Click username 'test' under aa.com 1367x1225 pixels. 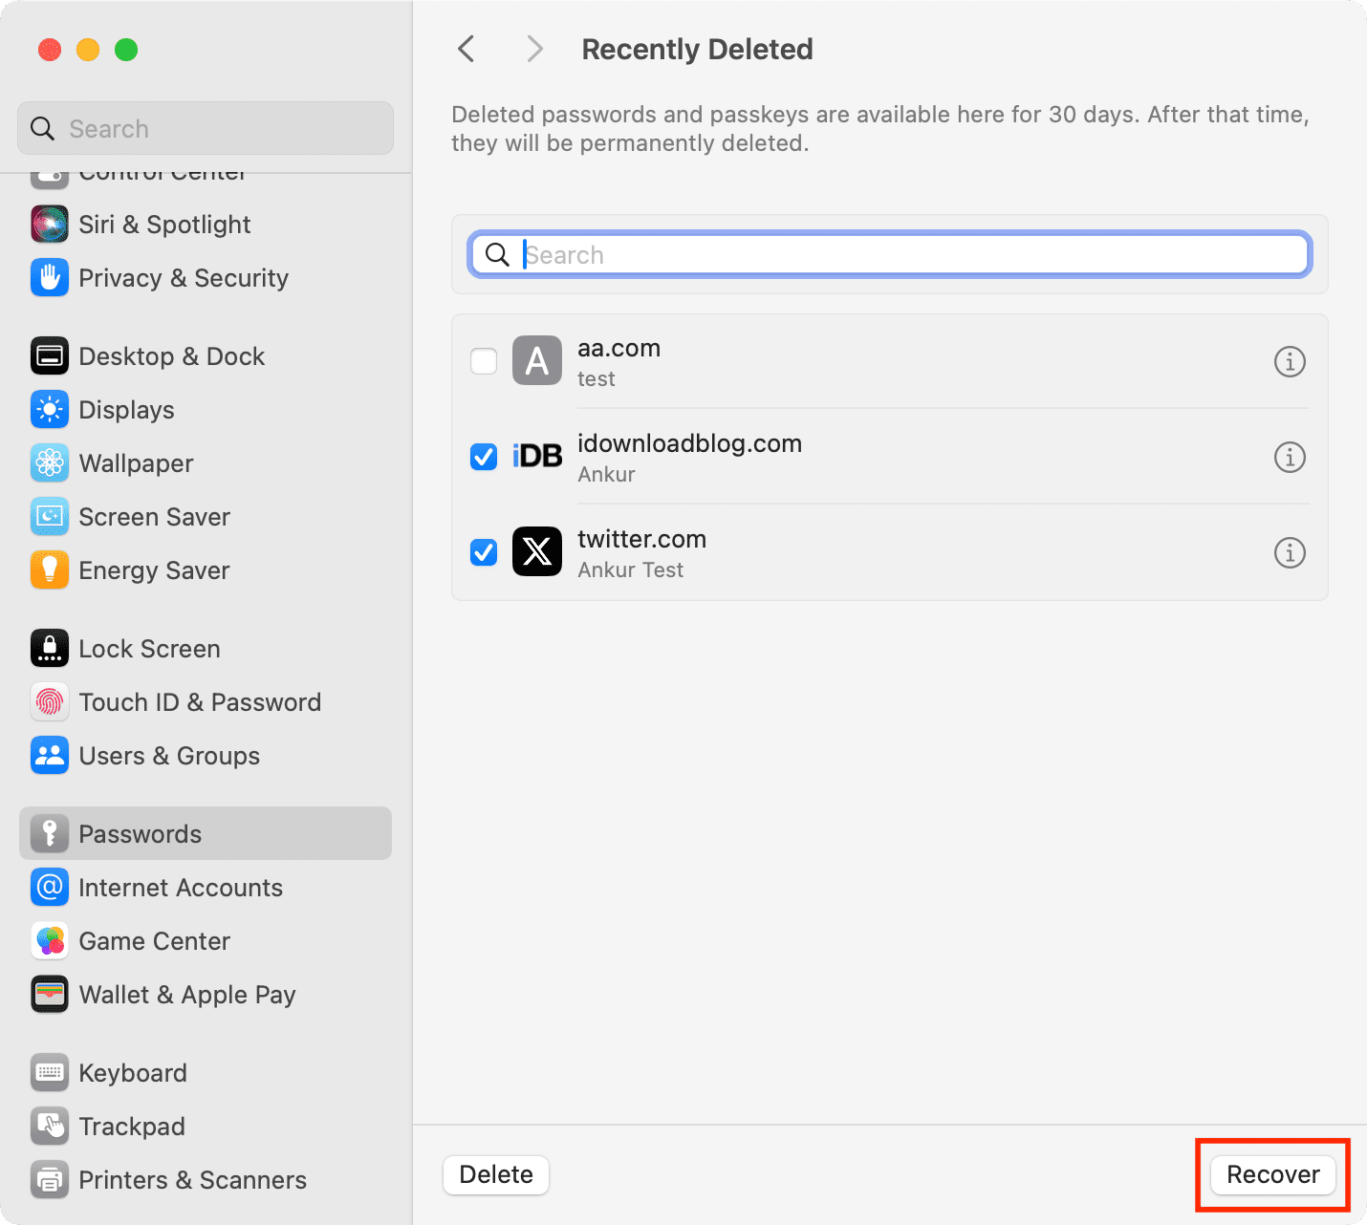(597, 378)
